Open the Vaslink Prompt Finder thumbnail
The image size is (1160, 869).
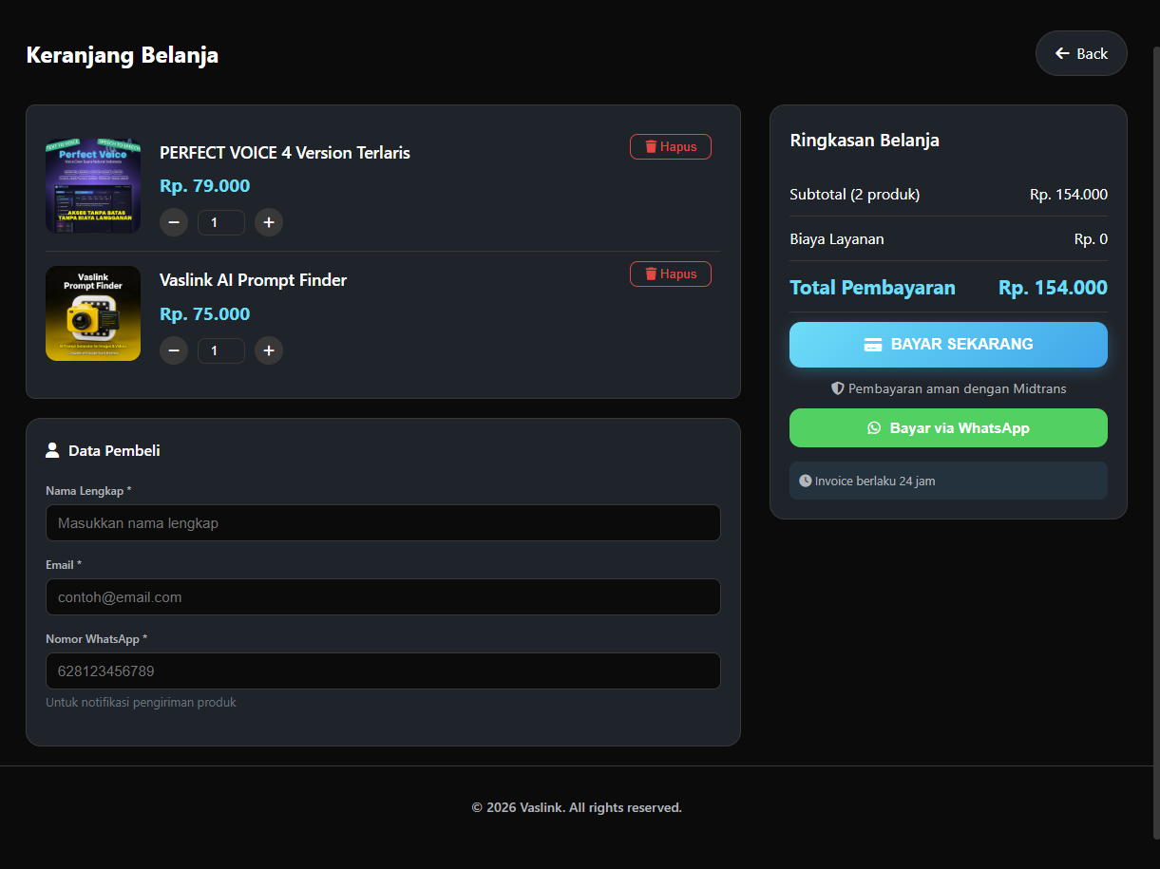(93, 313)
